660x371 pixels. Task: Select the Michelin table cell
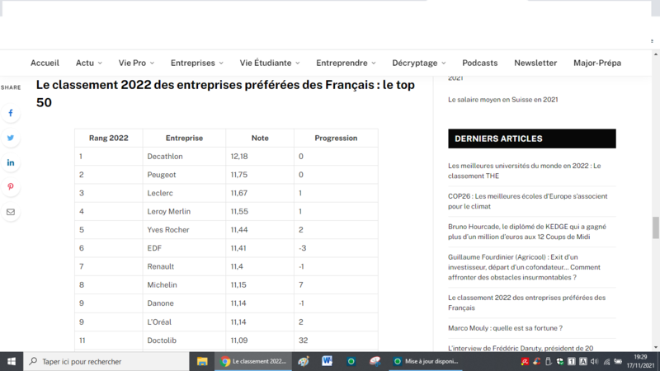pyautogui.click(x=184, y=284)
